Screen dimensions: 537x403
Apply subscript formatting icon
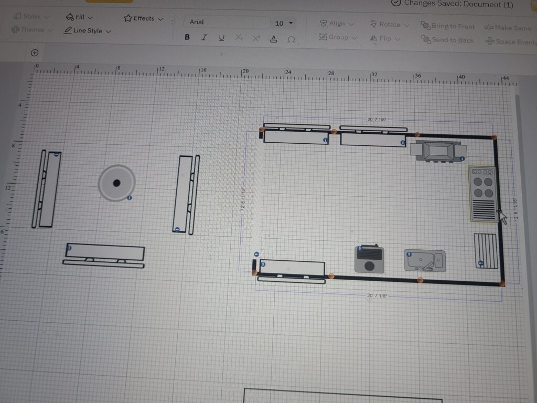click(x=239, y=38)
